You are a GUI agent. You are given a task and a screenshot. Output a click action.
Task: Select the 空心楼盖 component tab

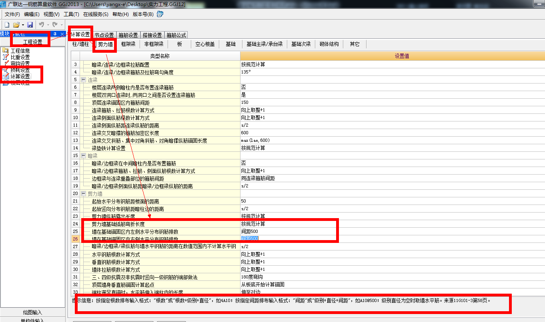[x=205, y=44]
